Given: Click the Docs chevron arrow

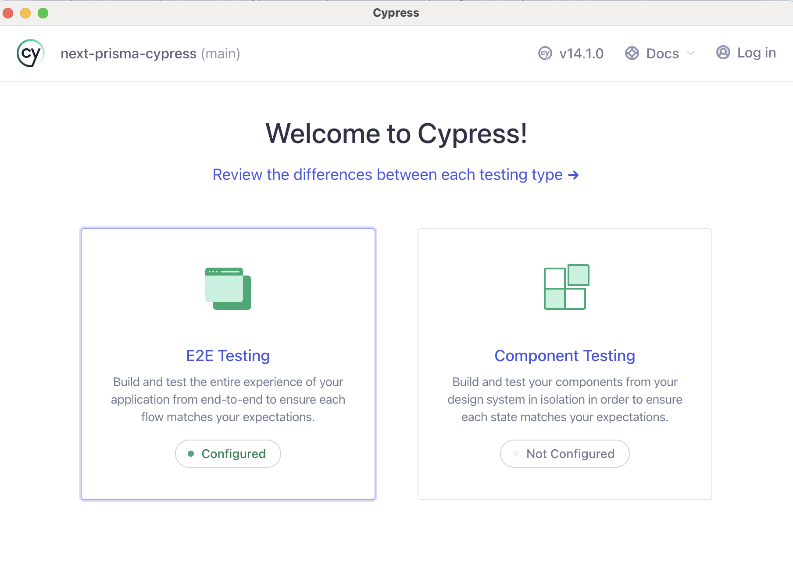Looking at the screenshot, I should pyautogui.click(x=691, y=54).
